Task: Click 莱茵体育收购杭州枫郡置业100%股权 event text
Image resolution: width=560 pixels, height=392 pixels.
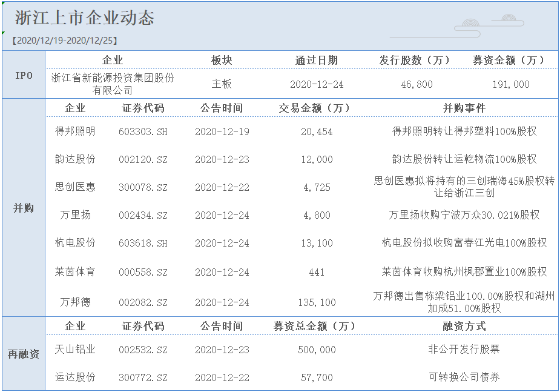Action: coord(464,271)
